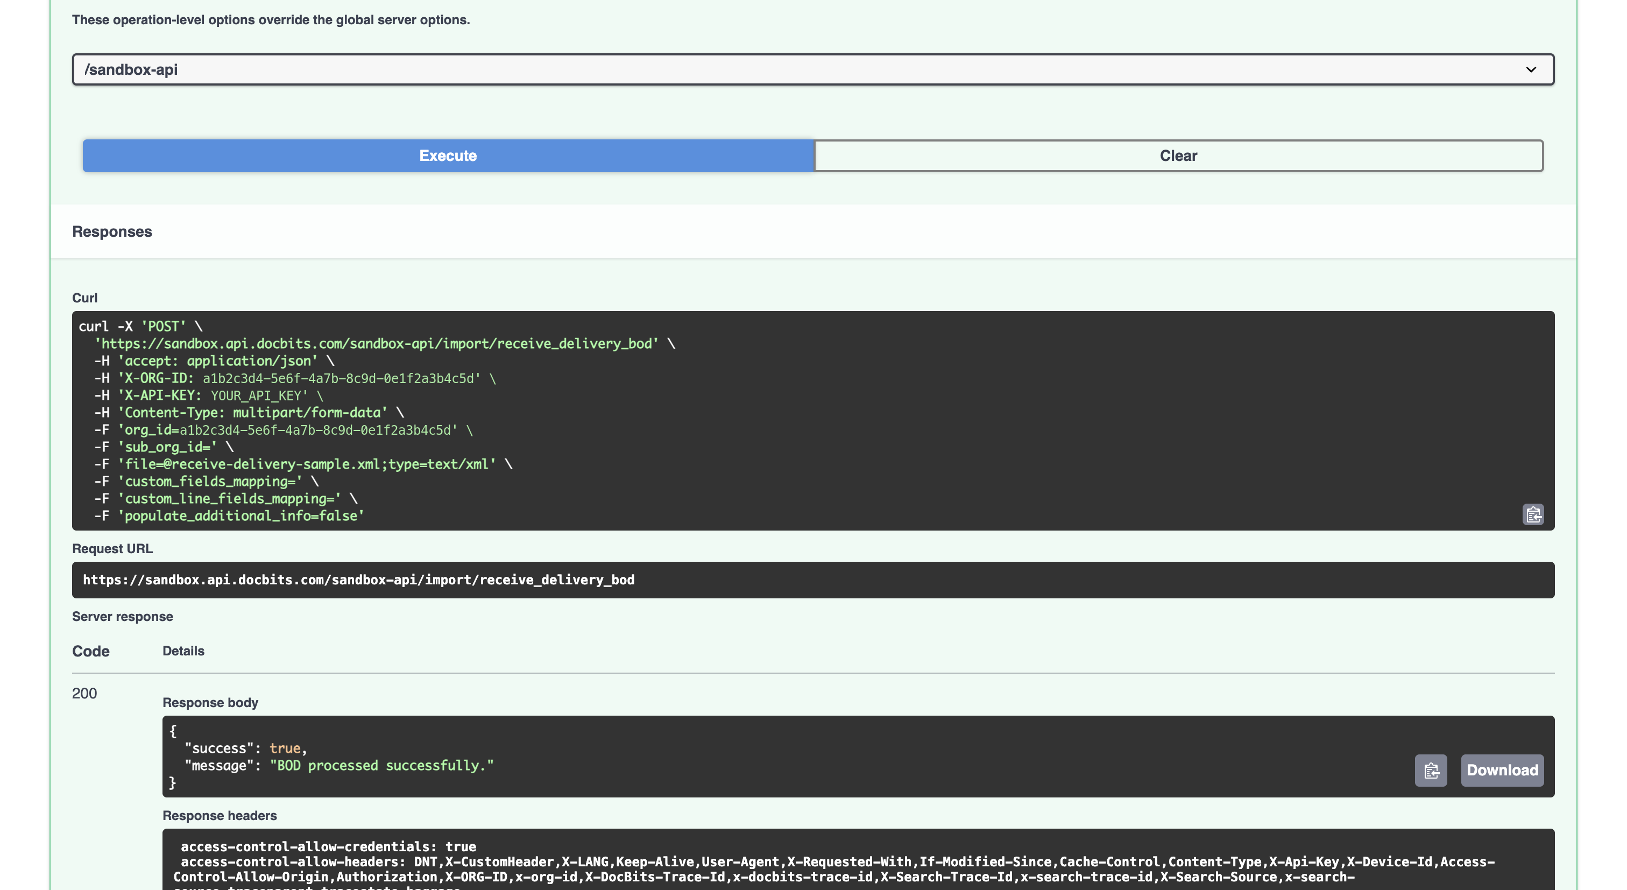Viewport: 1627px width, 890px height.
Task: Click the Request URL label
Action: tap(112, 548)
